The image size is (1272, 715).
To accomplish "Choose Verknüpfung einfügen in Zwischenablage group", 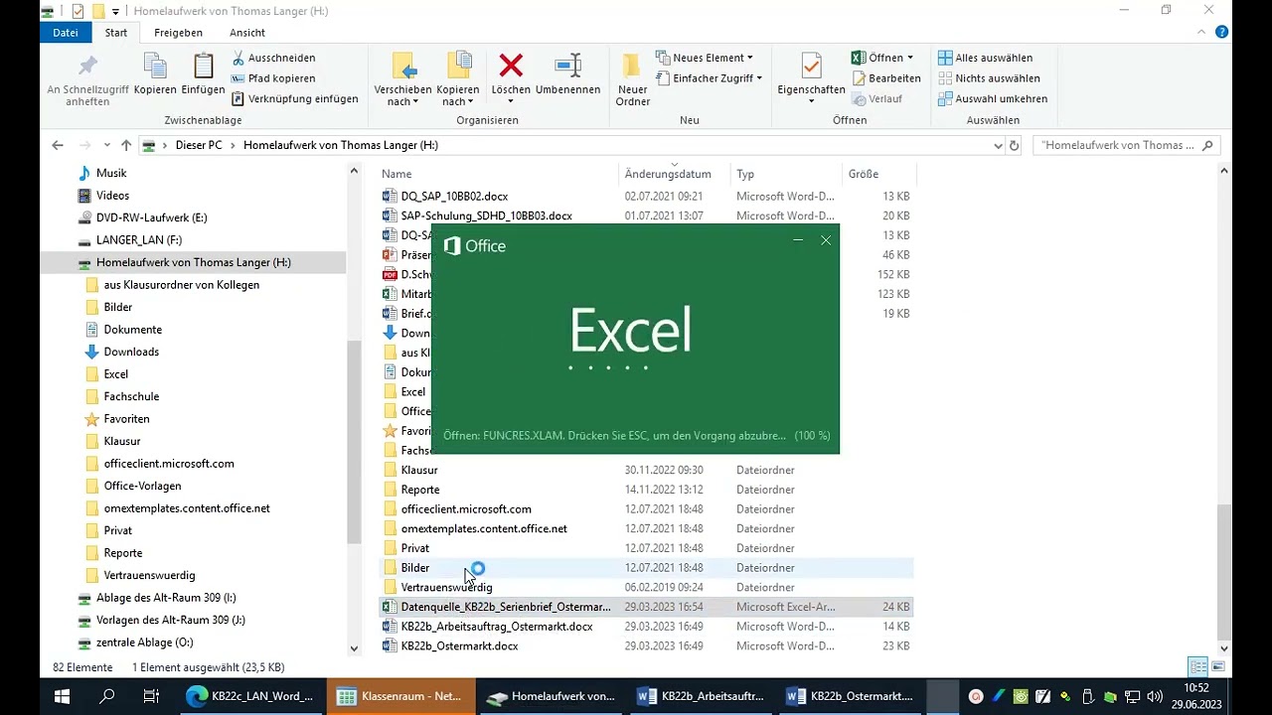I will click(x=294, y=99).
